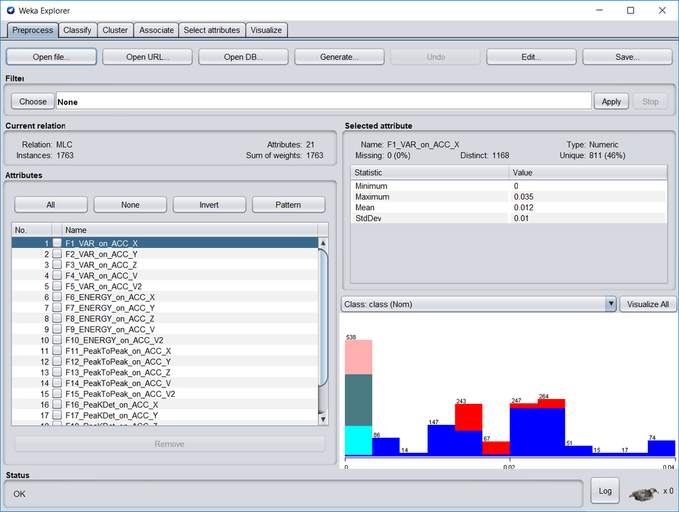Click Choose to pick a filter
The width and height of the screenshot is (679, 512).
33,101
